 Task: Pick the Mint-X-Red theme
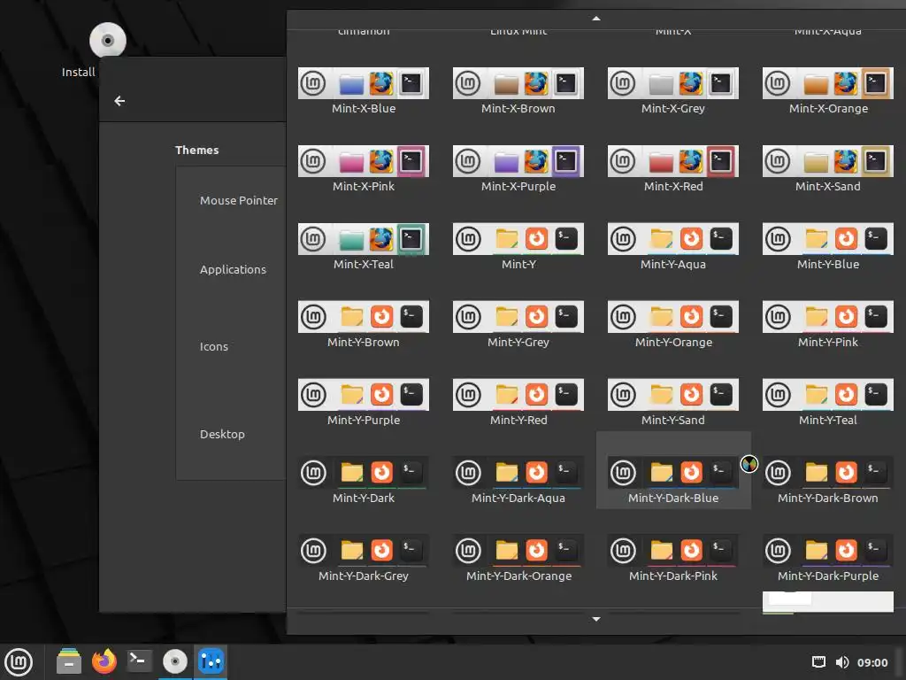tap(673, 161)
